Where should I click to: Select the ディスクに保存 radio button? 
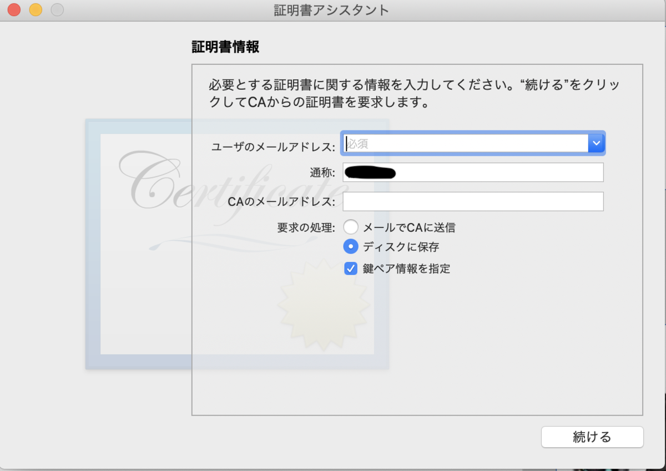[351, 246]
